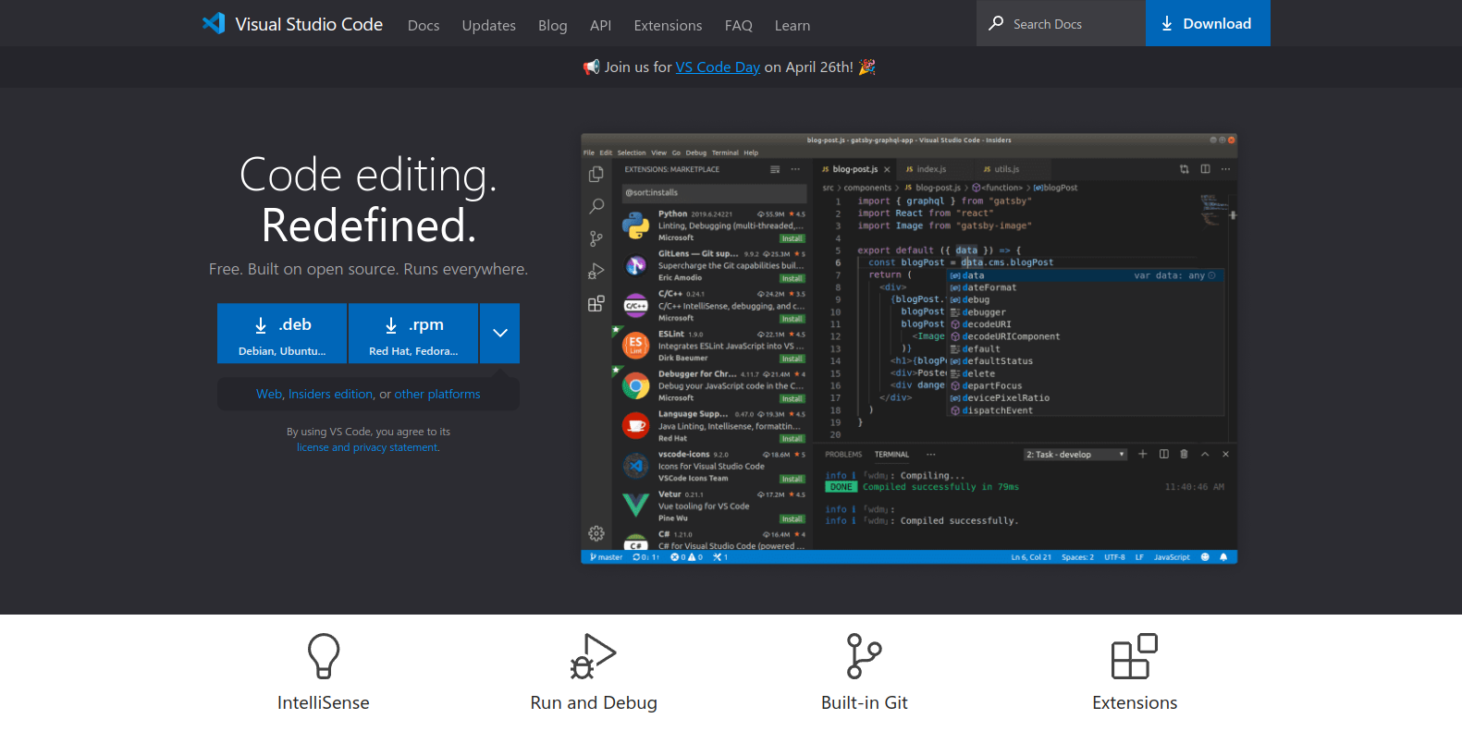Download the .rpm package for Red Hat, Fedora

click(x=413, y=334)
